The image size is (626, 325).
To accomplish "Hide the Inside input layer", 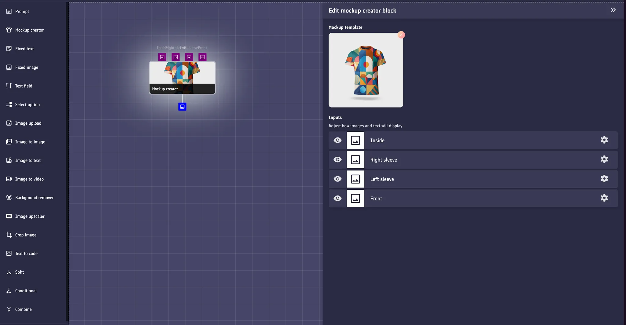I will [337, 140].
